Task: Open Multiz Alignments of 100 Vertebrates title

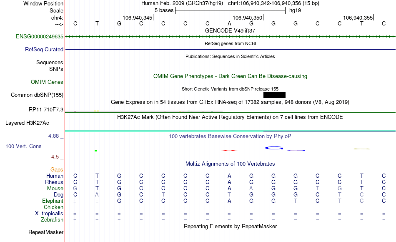Action: tap(230, 164)
